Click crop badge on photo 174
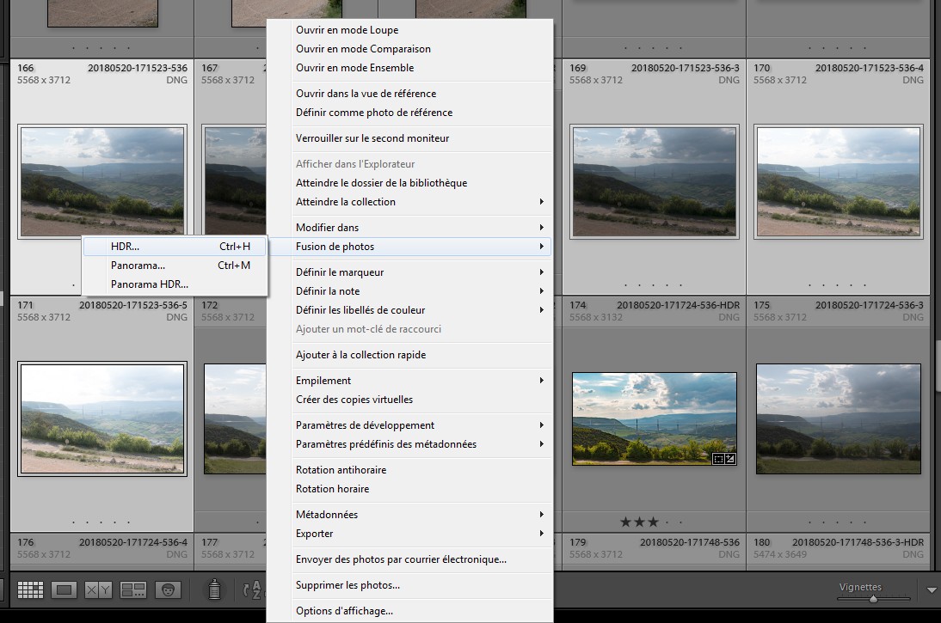Image resolution: width=941 pixels, height=623 pixels. 717,459
